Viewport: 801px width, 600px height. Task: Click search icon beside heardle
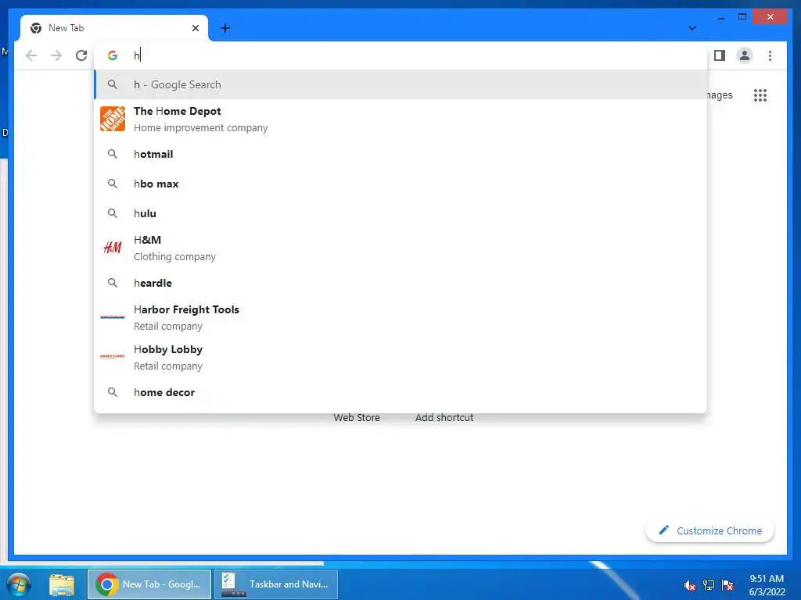click(113, 283)
